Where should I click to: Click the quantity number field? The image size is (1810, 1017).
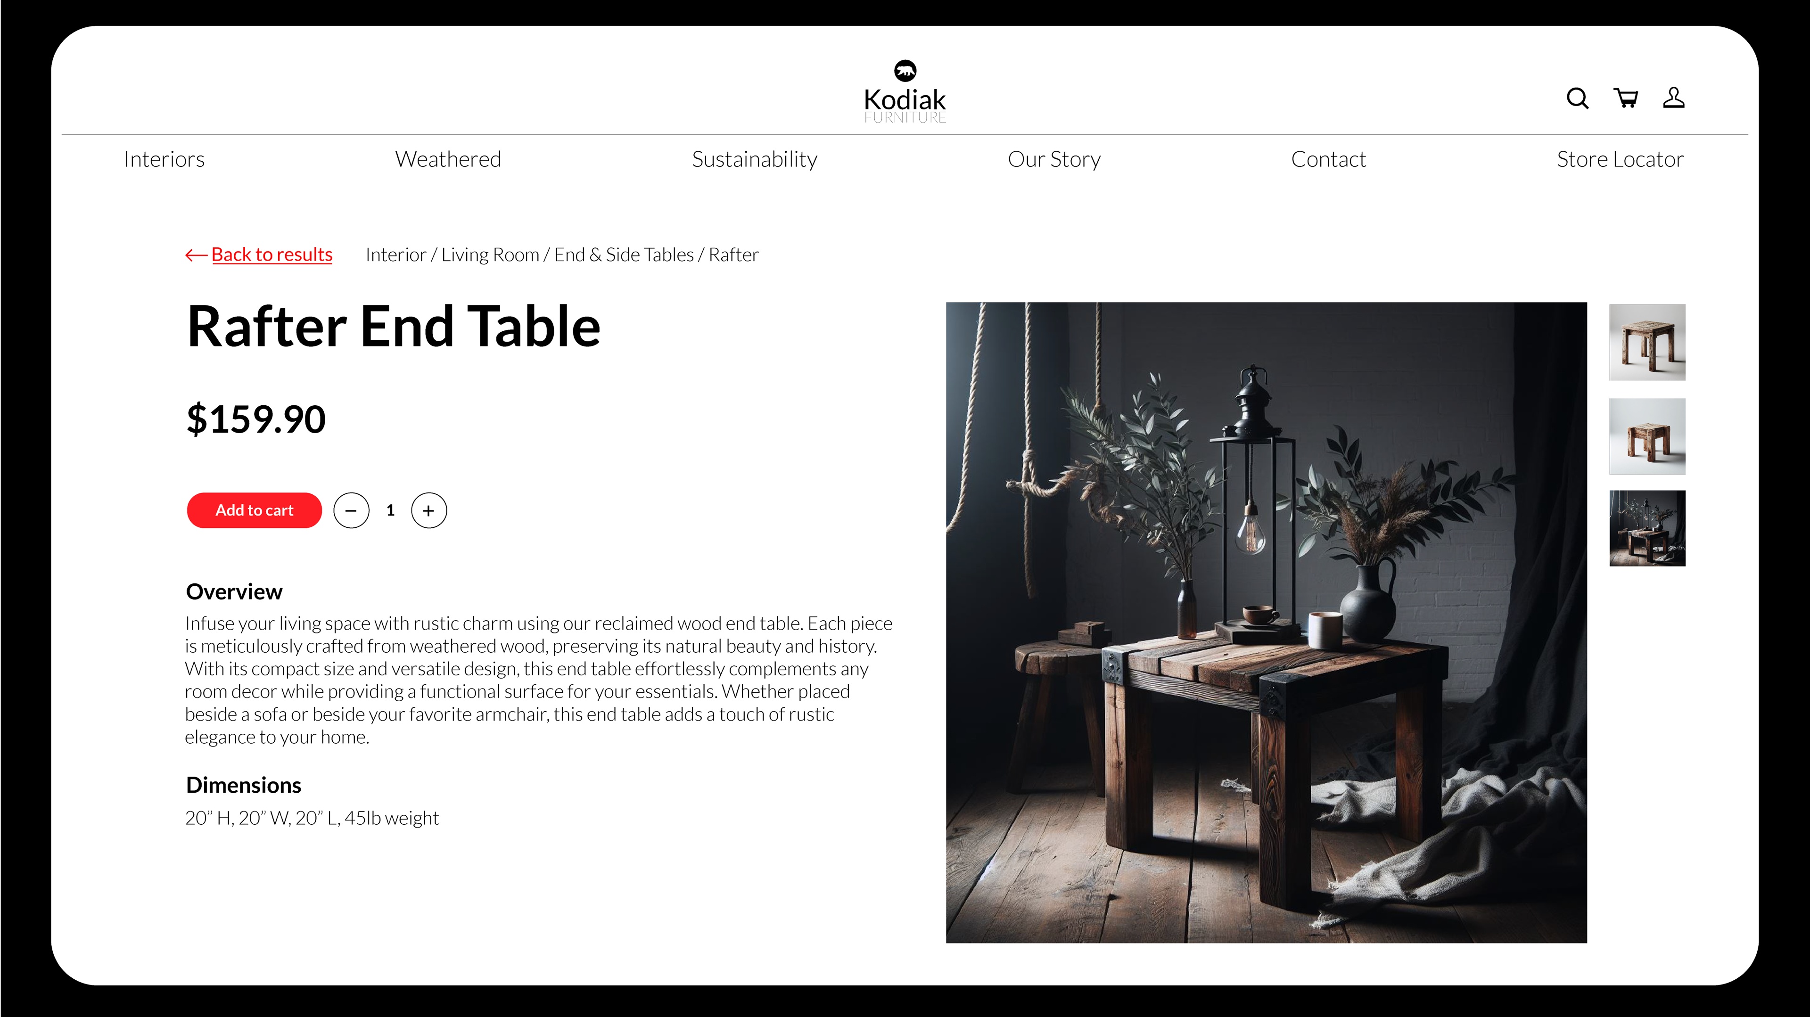click(x=391, y=510)
